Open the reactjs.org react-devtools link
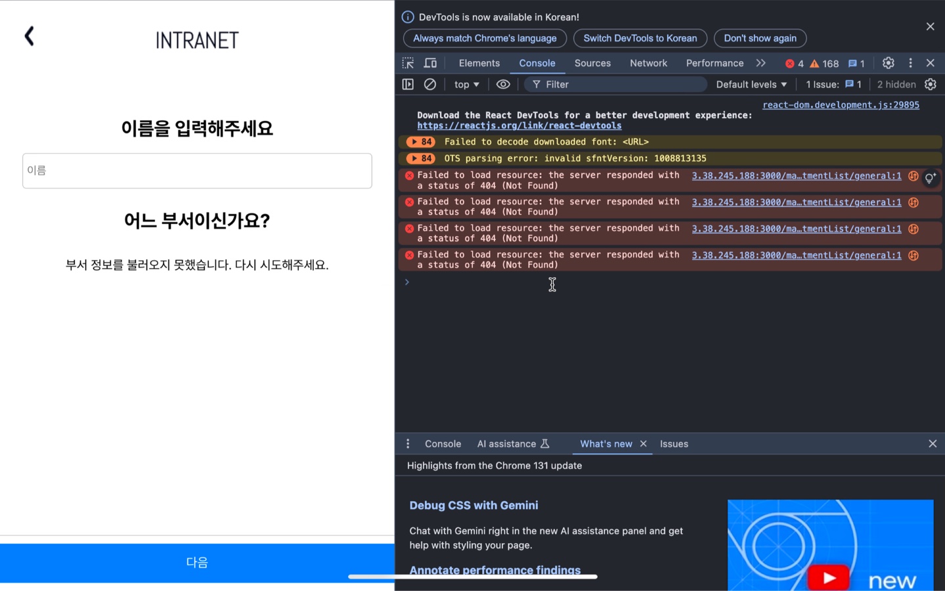Screen dimensions: 945x591 point(519,125)
